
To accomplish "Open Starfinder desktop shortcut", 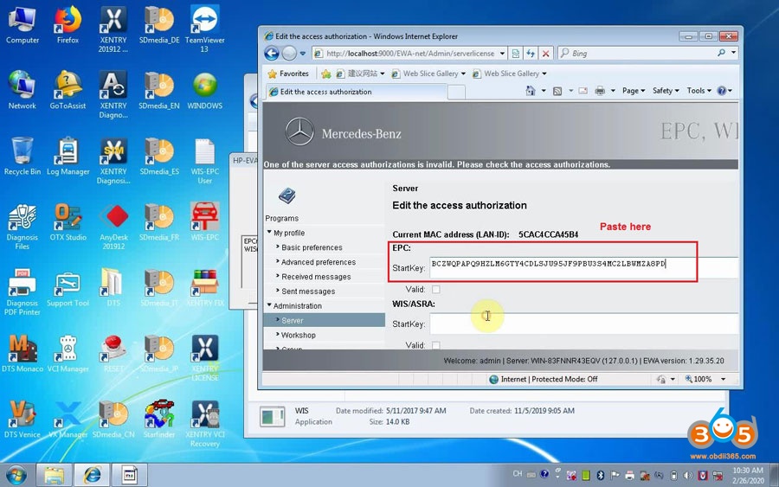I will (x=159, y=420).
